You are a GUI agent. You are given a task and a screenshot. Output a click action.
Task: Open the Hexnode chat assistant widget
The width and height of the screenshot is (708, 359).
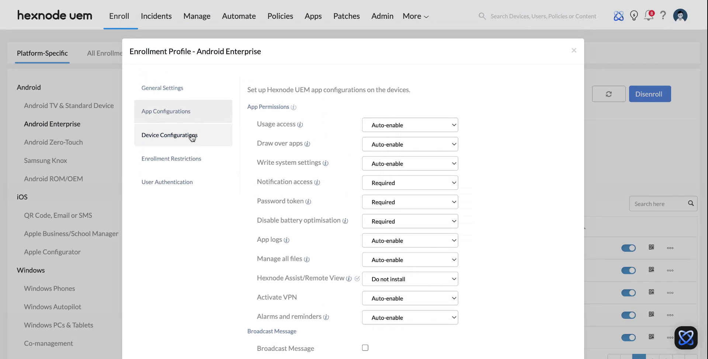(x=686, y=338)
